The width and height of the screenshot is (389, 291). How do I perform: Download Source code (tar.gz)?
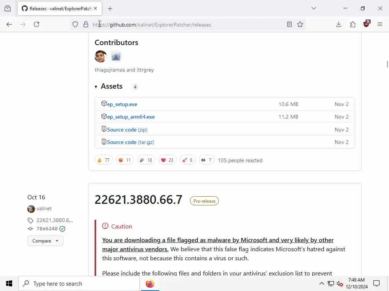click(x=130, y=142)
